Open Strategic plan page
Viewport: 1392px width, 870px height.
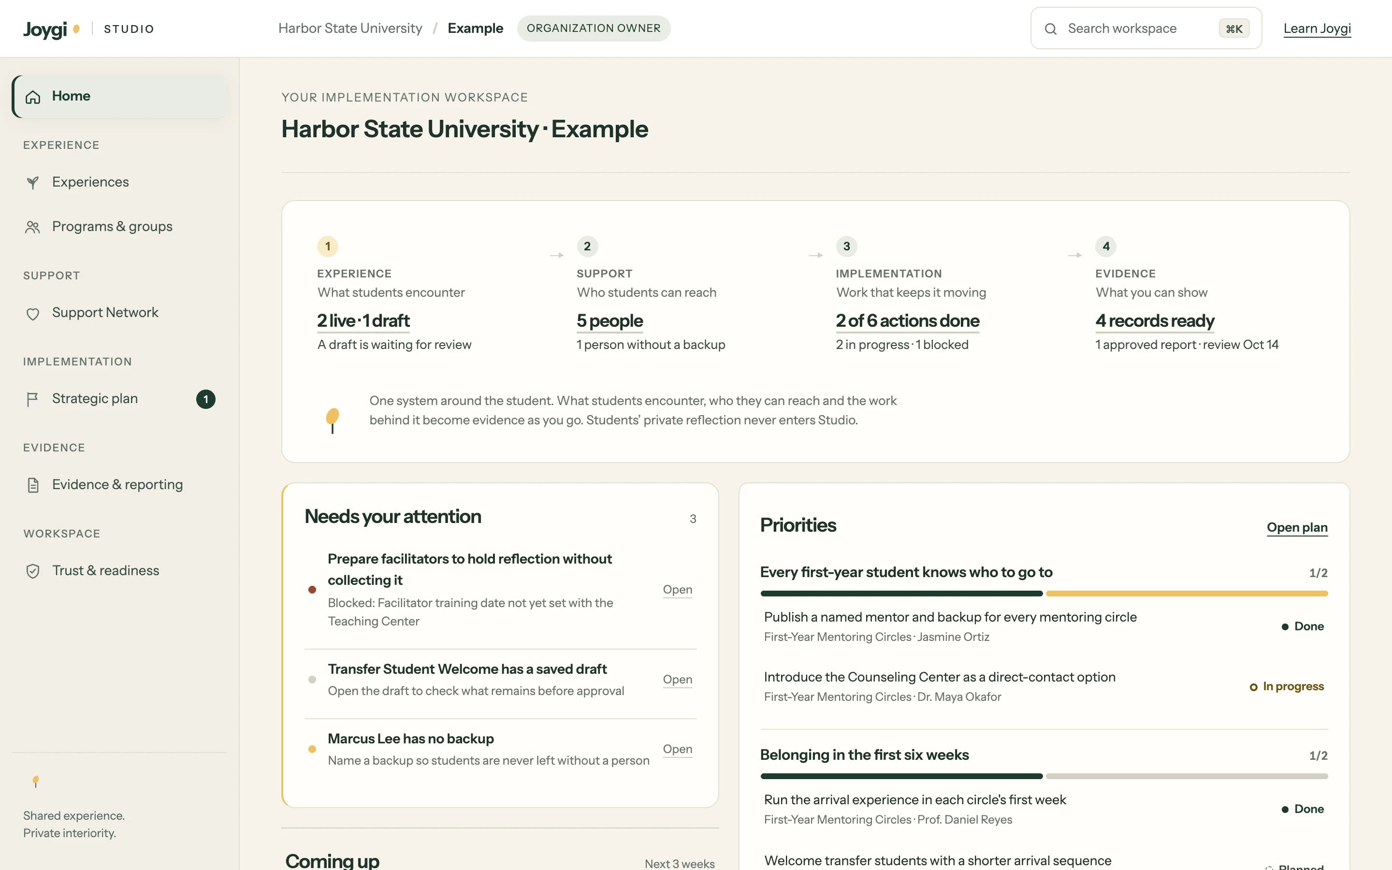pos(120,399)
